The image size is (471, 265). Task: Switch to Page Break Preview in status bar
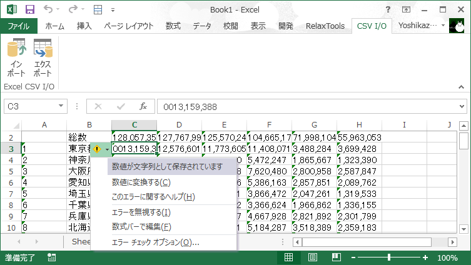pyautogui.click(x=336, y=257)
